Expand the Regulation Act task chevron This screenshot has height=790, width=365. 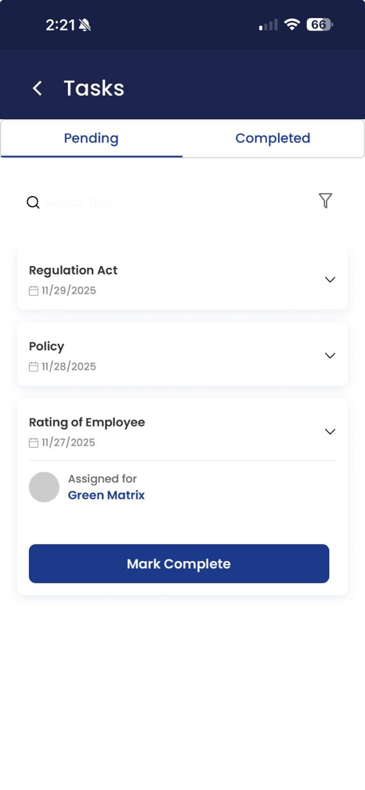(330, 280)
